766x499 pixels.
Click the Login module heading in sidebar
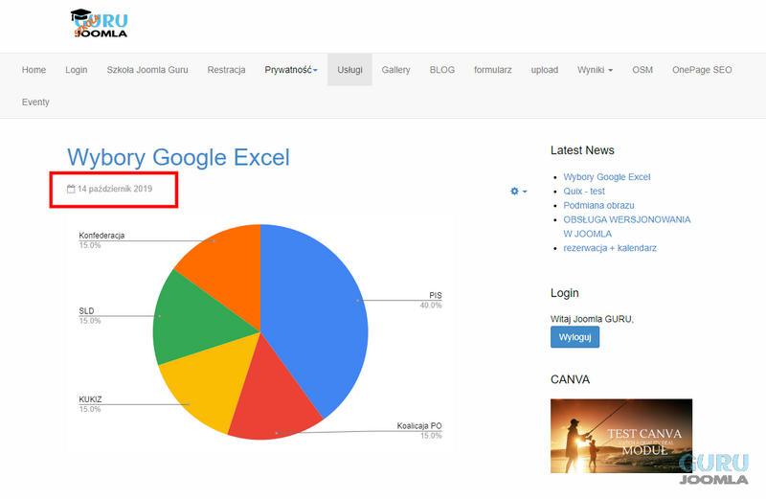coord(565,293)
